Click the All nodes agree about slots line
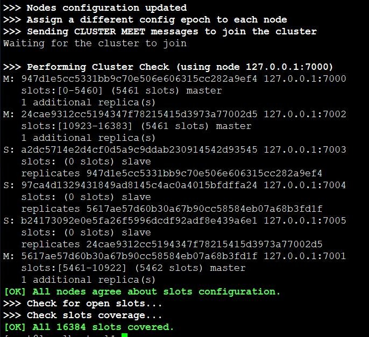Image resolution: width=369 pixels, height=337 pixels. [143, 292]
